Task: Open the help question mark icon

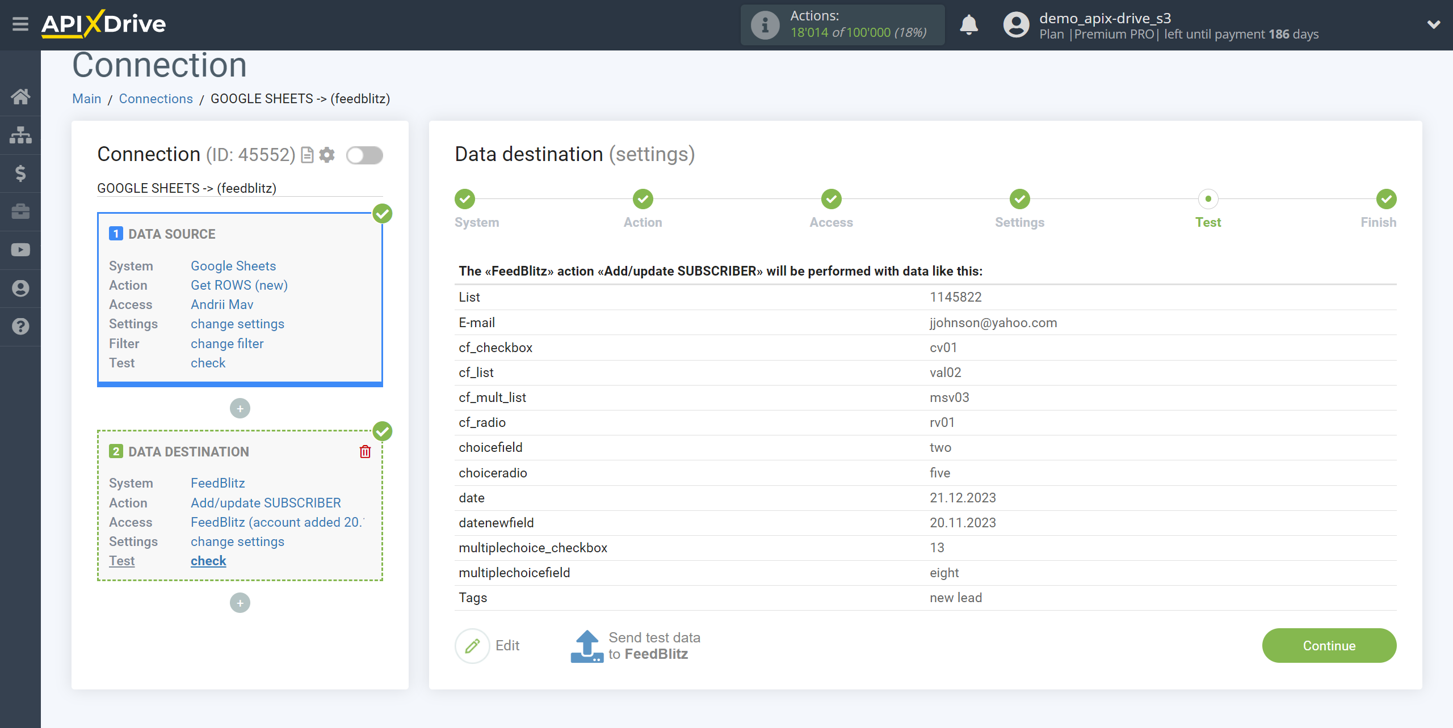Action: [20, 327]
